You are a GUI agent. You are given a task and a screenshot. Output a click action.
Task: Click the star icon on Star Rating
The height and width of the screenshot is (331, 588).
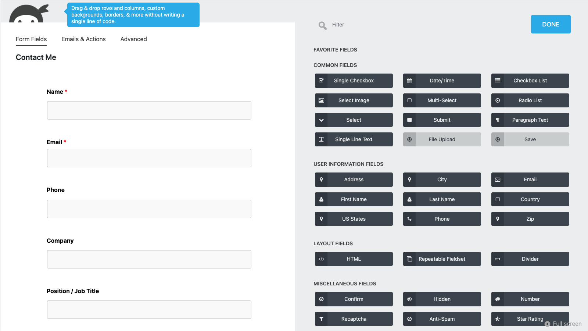pyautogui.click(x=498, y=319)
